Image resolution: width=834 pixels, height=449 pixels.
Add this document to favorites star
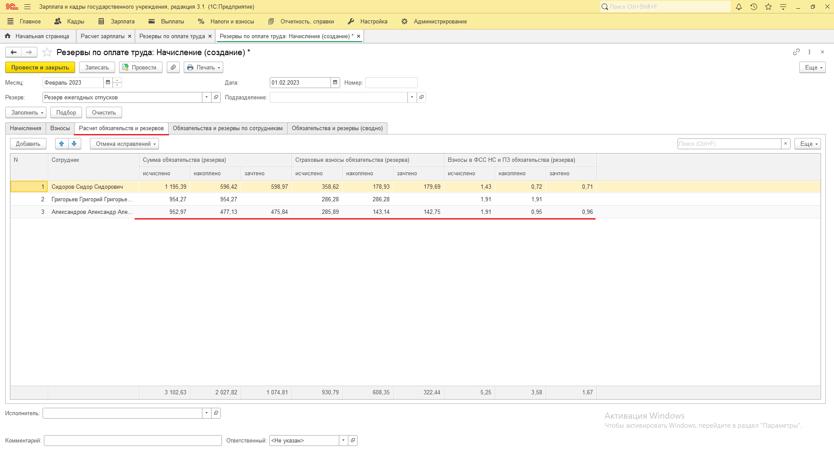[x=47, y=52]
